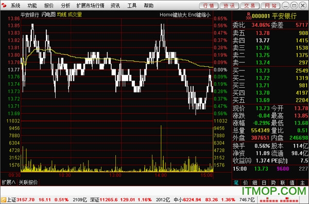Minimize the trading software window
The image size is (309, 204).
coord(285,6)
